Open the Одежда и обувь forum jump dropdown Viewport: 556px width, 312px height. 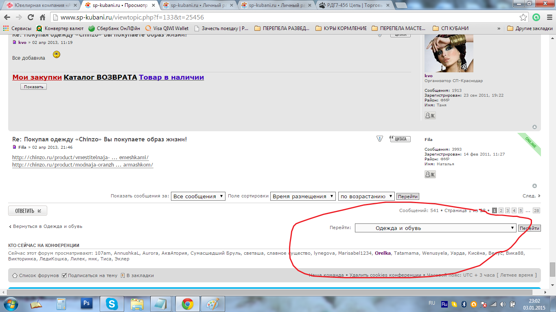pyautogui.click(x=436, y=228)
